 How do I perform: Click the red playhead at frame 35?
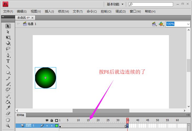(127, 120)
